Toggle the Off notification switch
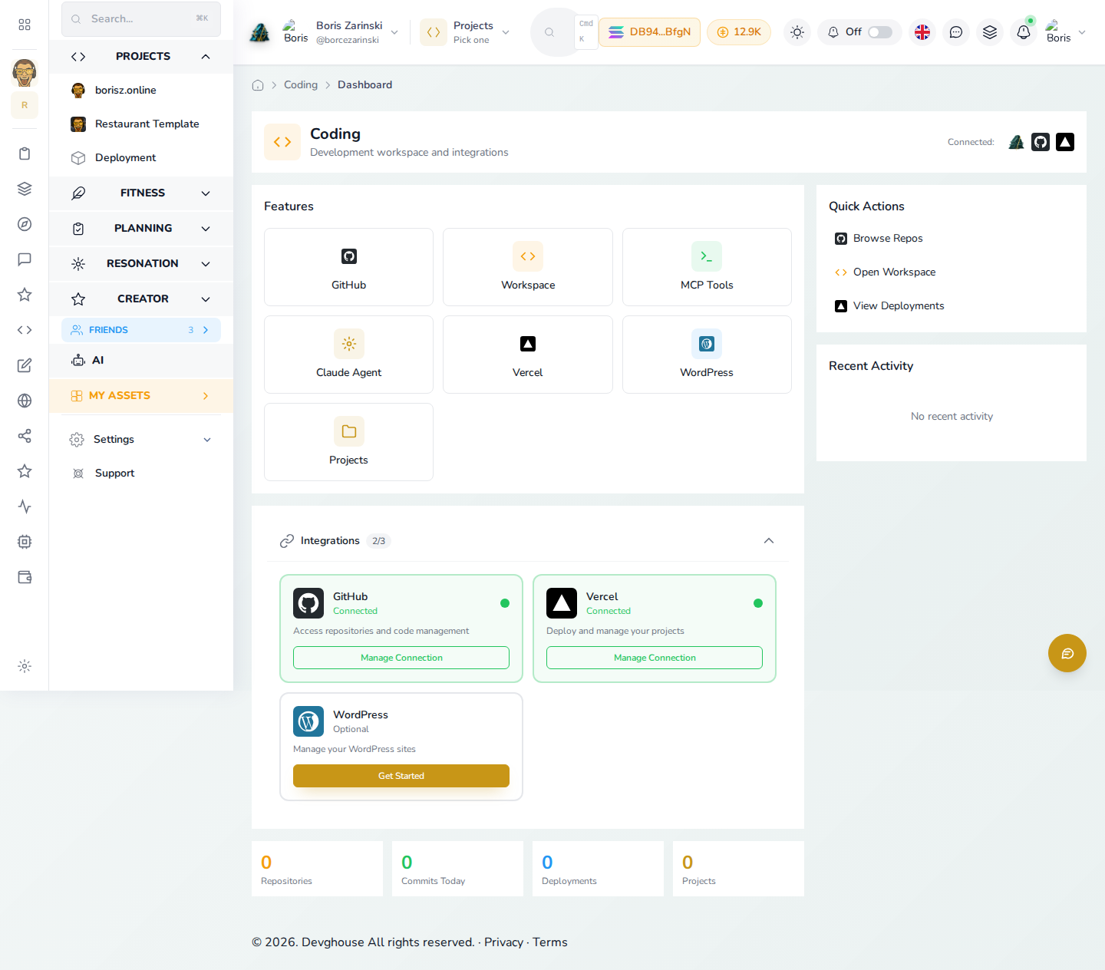1105x970 pixels. click(x=880, y=32)
